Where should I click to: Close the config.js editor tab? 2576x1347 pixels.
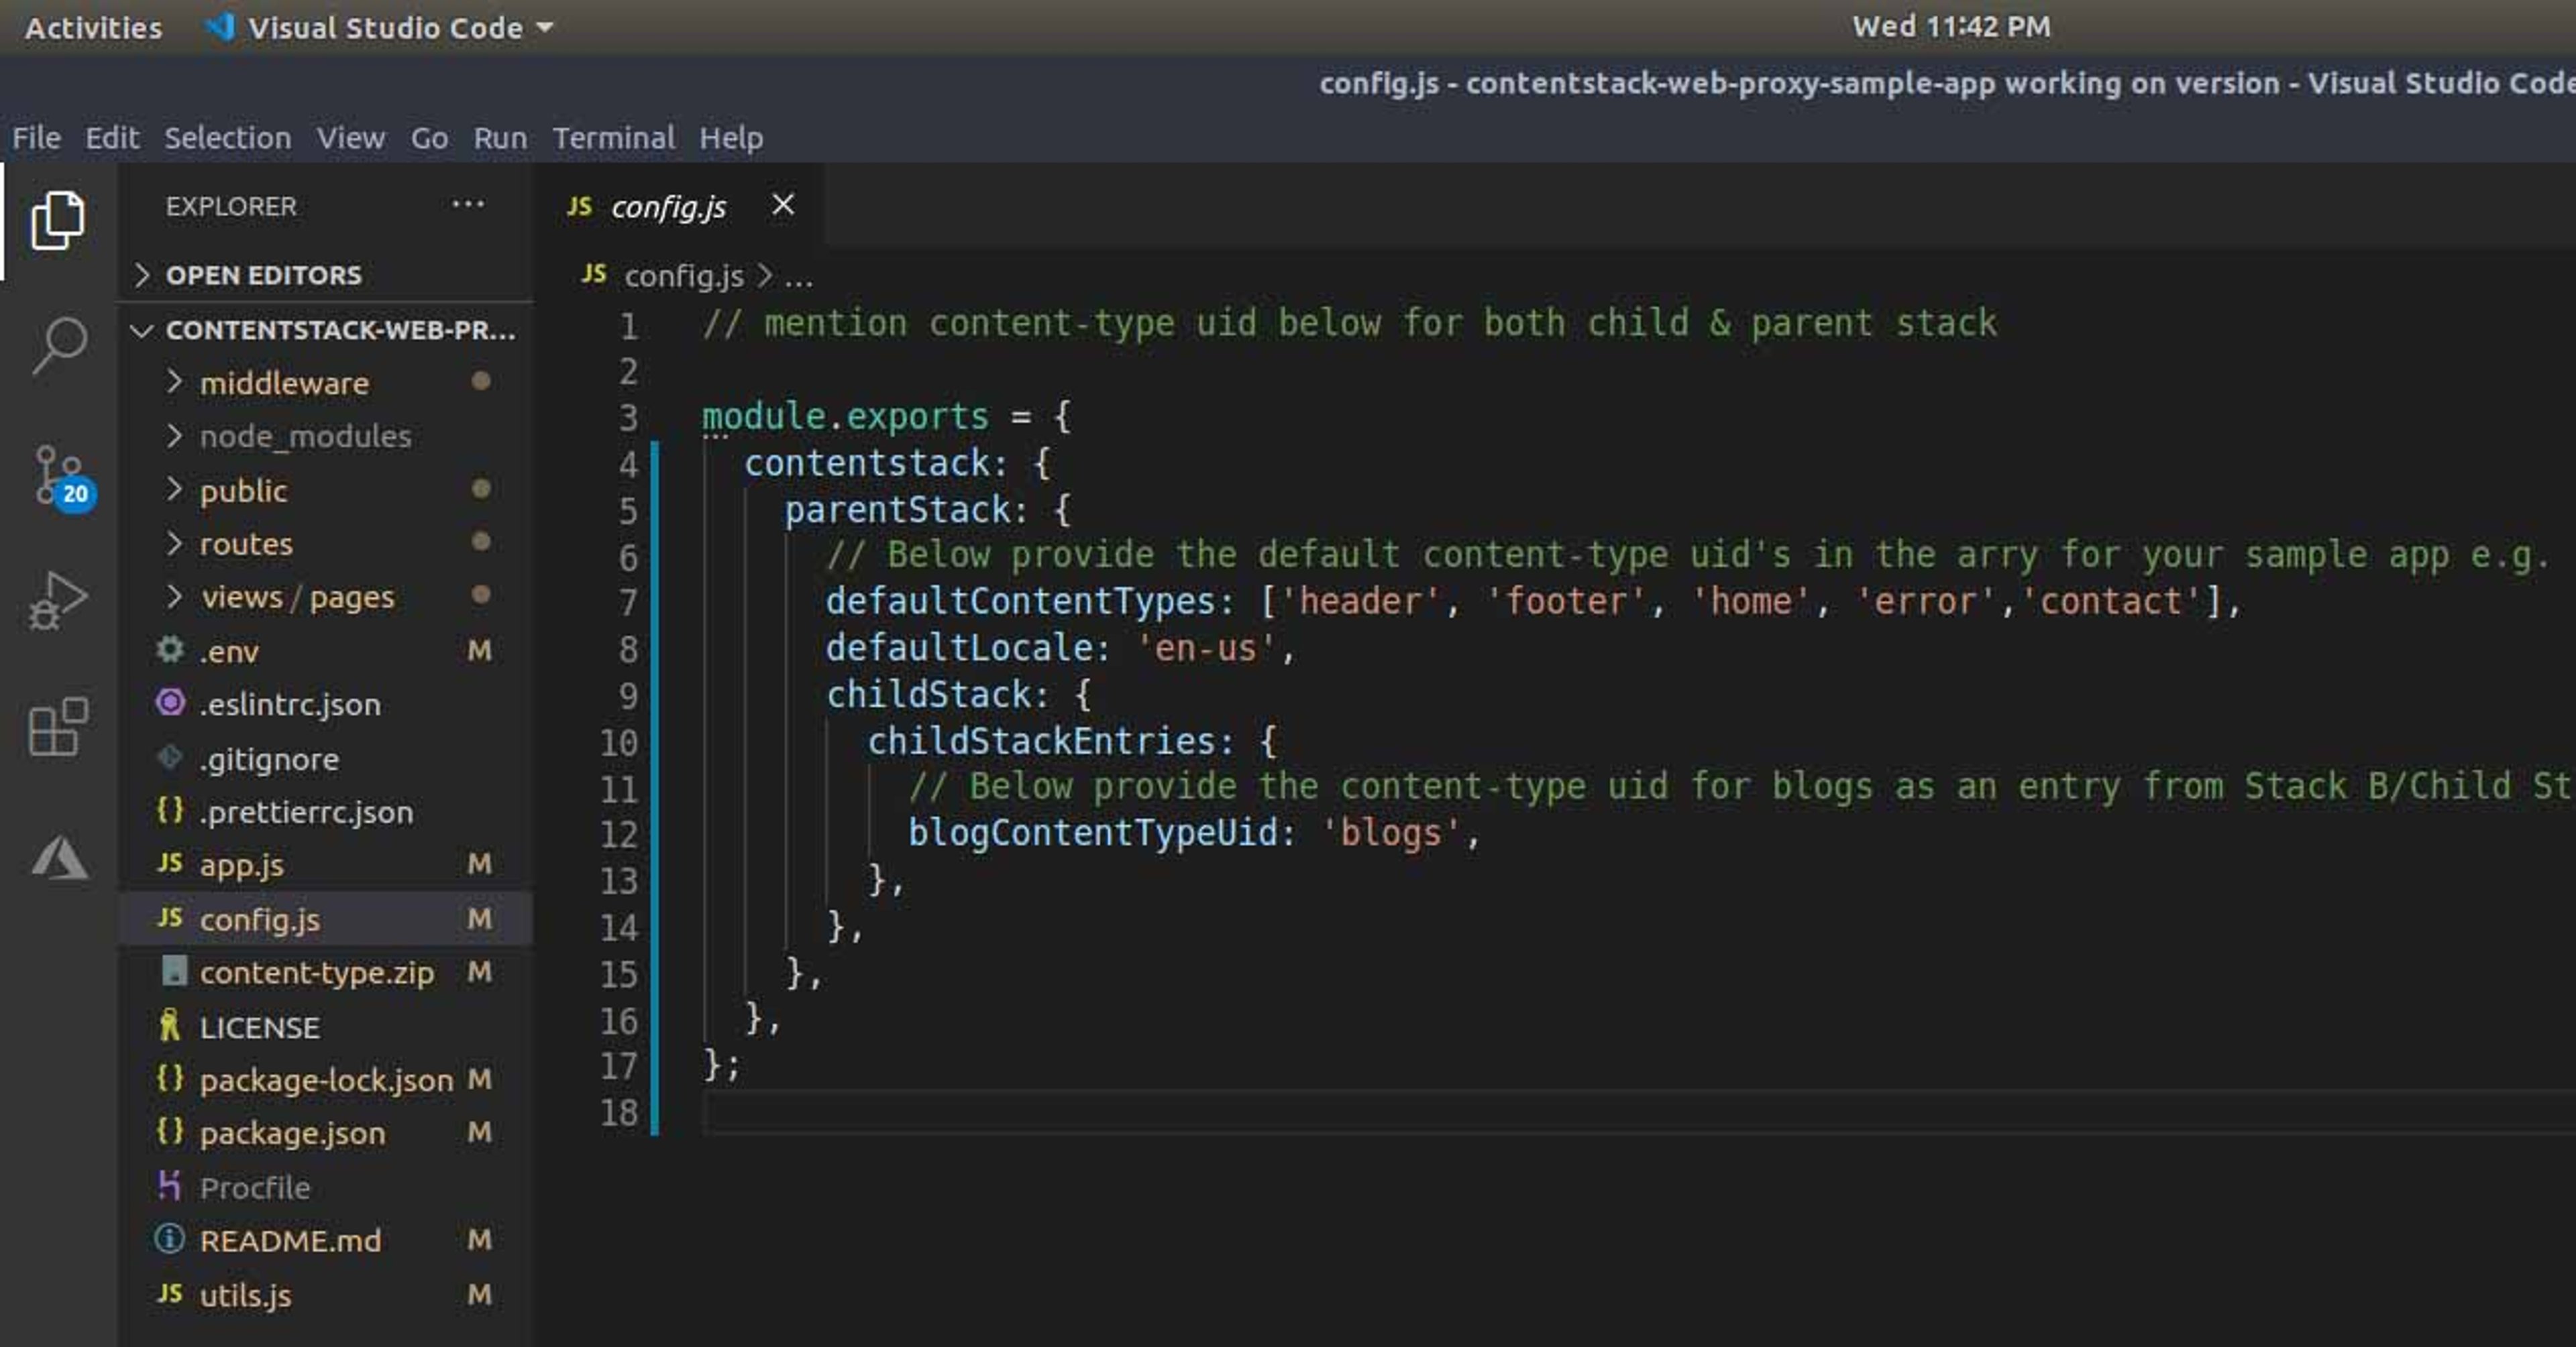(783, 205)
